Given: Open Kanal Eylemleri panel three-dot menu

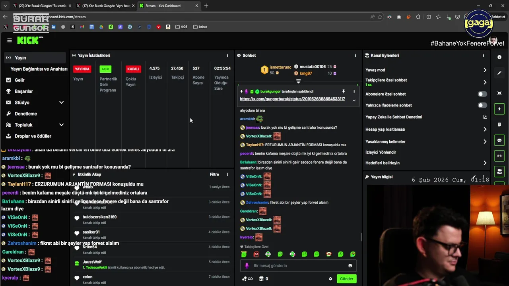Looking at the screenshot, I should click(483, 56).
